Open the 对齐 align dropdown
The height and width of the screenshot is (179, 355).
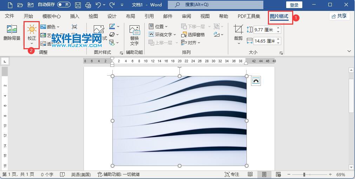191,43
